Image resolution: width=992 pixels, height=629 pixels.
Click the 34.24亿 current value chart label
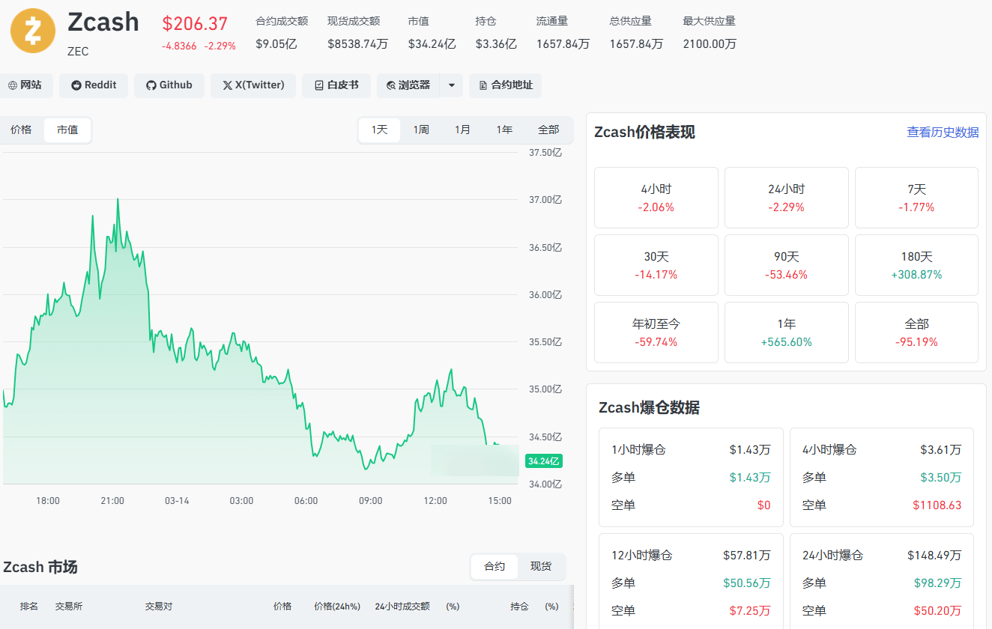point(544,461)
